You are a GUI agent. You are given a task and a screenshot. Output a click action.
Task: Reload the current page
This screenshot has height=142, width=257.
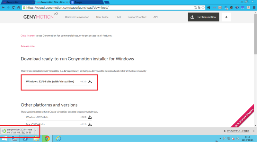point(13,7)
